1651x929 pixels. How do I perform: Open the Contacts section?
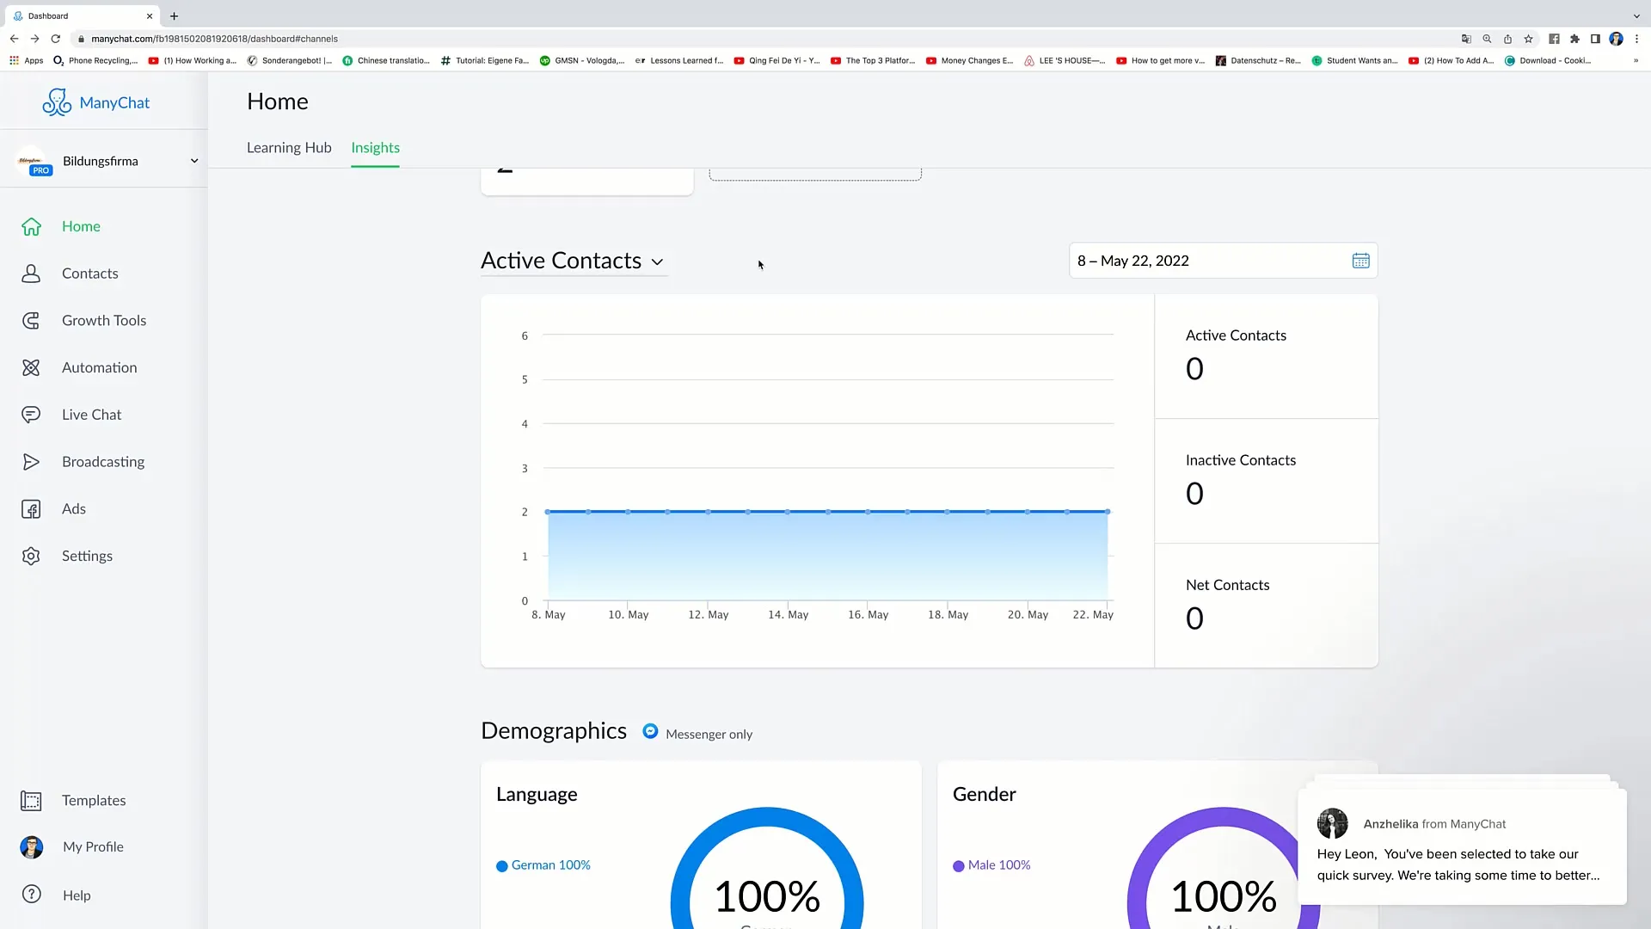pyautogui.click(x=89, y=272)
